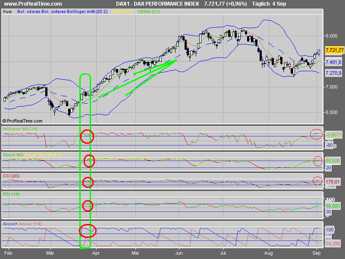345x259 pixels.
Task: Click the Bol. unteres legend label
Action: click(53, 12)
